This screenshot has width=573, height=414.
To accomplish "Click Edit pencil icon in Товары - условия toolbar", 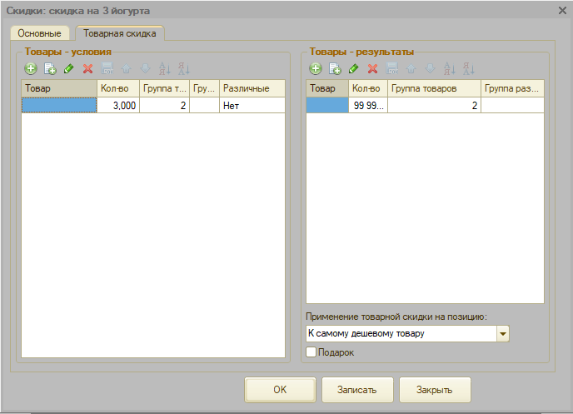I will 69,68.
